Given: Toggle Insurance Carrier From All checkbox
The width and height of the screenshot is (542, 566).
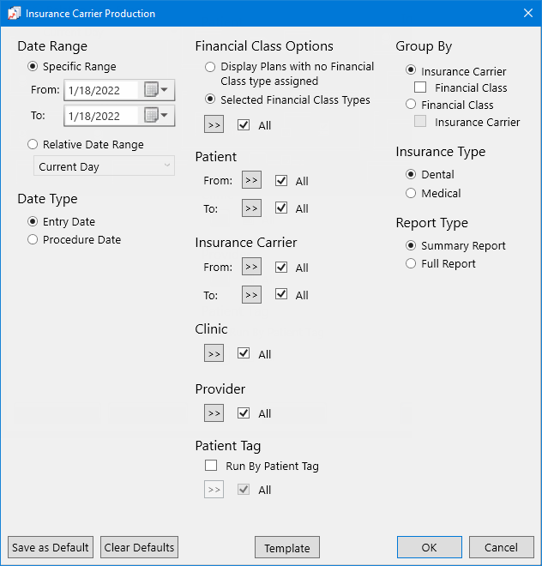Looking at the screenshot, I should point(281,267).
